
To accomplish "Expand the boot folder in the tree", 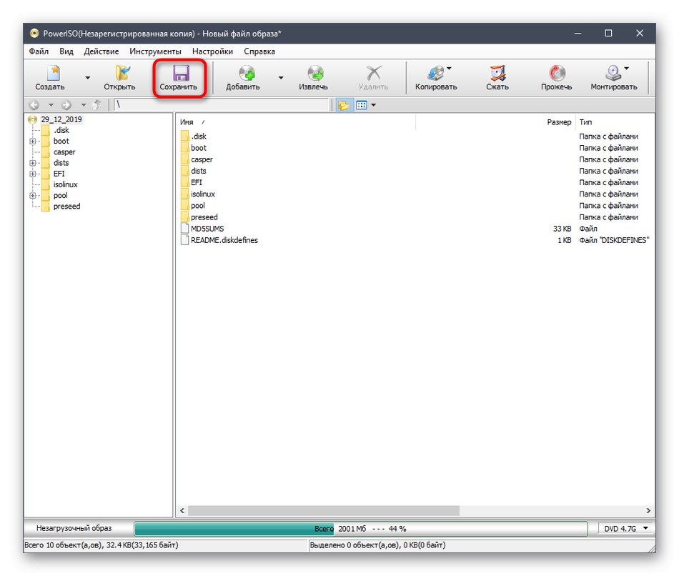I will click(32, 141).
